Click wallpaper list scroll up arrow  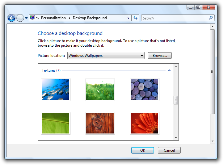(x=176, y=66)
